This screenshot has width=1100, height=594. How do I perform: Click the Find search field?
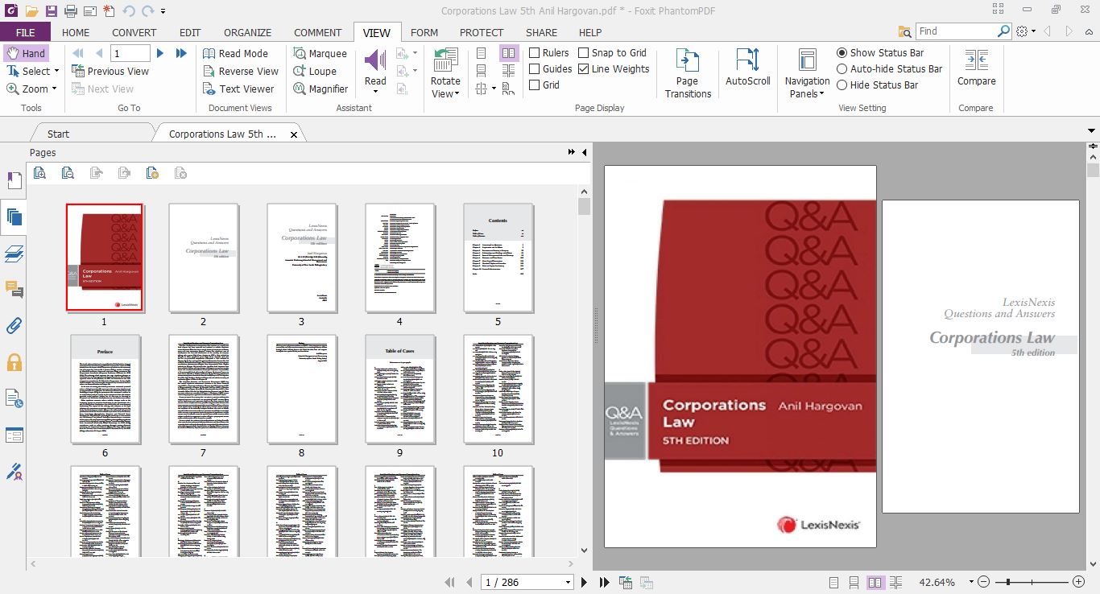(957, 31)
